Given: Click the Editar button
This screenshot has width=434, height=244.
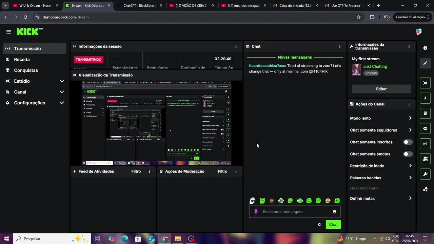Looking at the screenshot, I should (x=381, y=89).
